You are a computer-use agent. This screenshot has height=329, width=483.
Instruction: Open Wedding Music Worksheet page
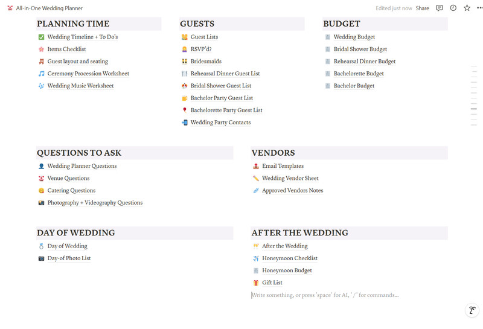(80, 86)
